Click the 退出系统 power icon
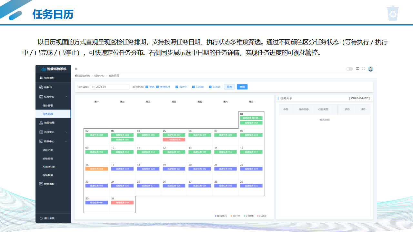Image resolution: width=413 pixels, height=232 pixels. pos(41,218)
